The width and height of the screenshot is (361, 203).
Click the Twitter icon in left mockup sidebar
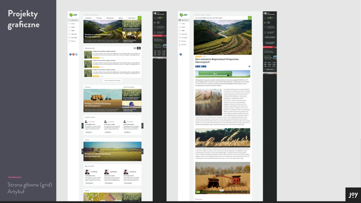pos(76,54)
